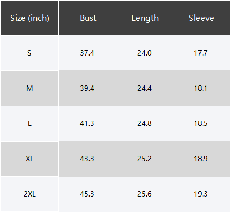Click the 17.7 sleeve value
Viewport: 230px width, 212px height.
[201, 53]
